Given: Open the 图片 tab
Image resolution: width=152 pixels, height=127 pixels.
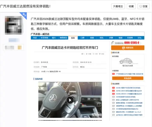Looking at the screenshot, I should 54,38.
